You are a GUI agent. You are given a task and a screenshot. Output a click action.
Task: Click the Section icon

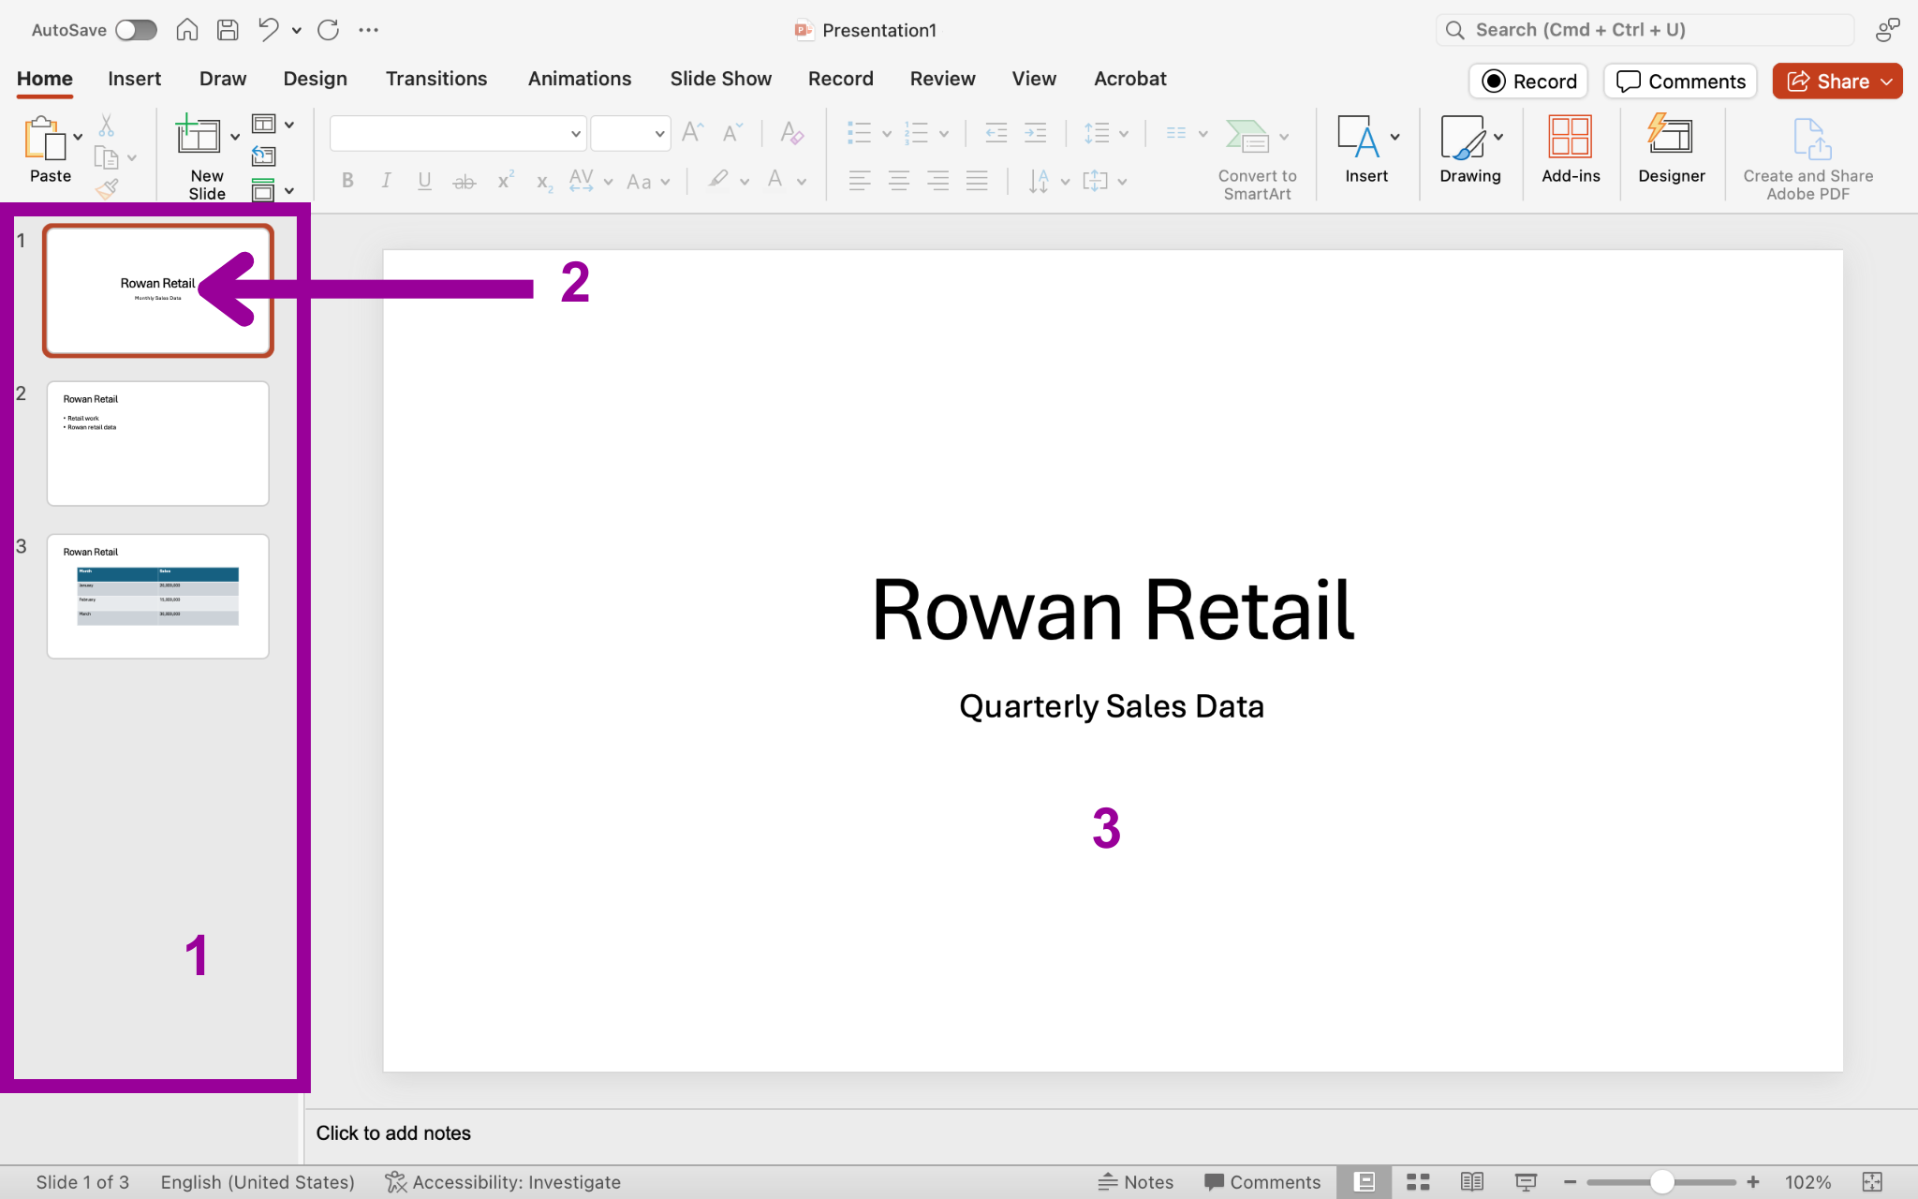(x=264, y=190)
